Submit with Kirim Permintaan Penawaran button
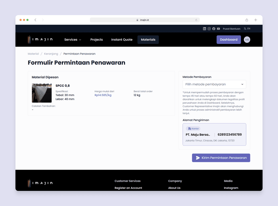The width and height of the screenshot is (278, 206). pyautogui.click(x=221, y=158)
